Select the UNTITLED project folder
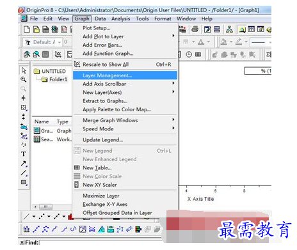 [x=50, y=71]
